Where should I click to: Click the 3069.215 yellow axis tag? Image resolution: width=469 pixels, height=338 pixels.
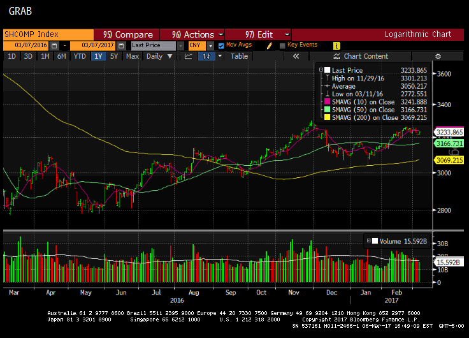[449, 160]
